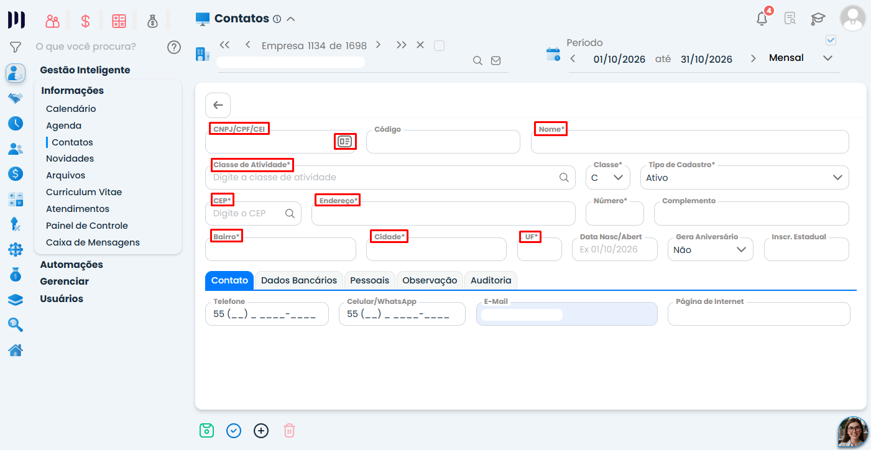Click the envelope icon in company search bar
The width and height of the screenshot is (871, 450).
(x=495, y=60)
